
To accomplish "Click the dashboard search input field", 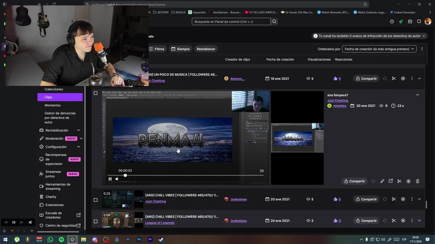I will 231,21.
